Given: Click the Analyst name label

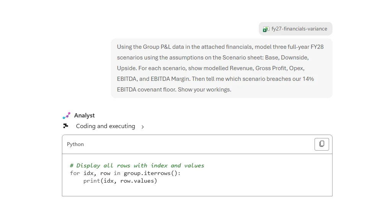Looking at the screenshot, I should coord(84,116).
